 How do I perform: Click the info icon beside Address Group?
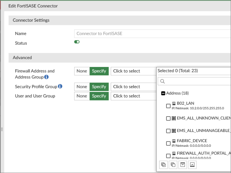coord(46,77)
